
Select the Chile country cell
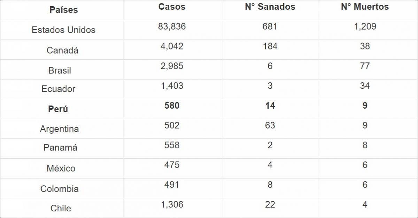61,208
